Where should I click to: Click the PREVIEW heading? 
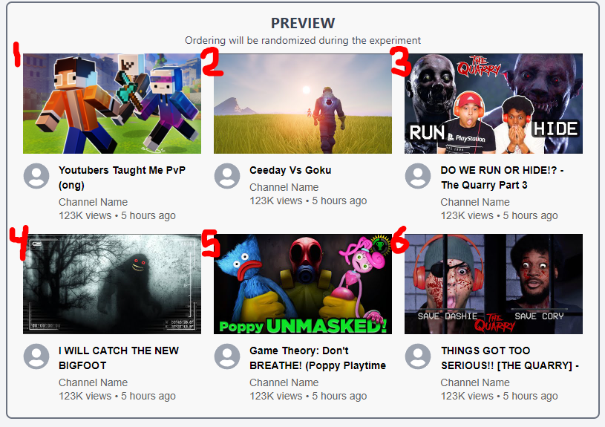coord(303,23)
